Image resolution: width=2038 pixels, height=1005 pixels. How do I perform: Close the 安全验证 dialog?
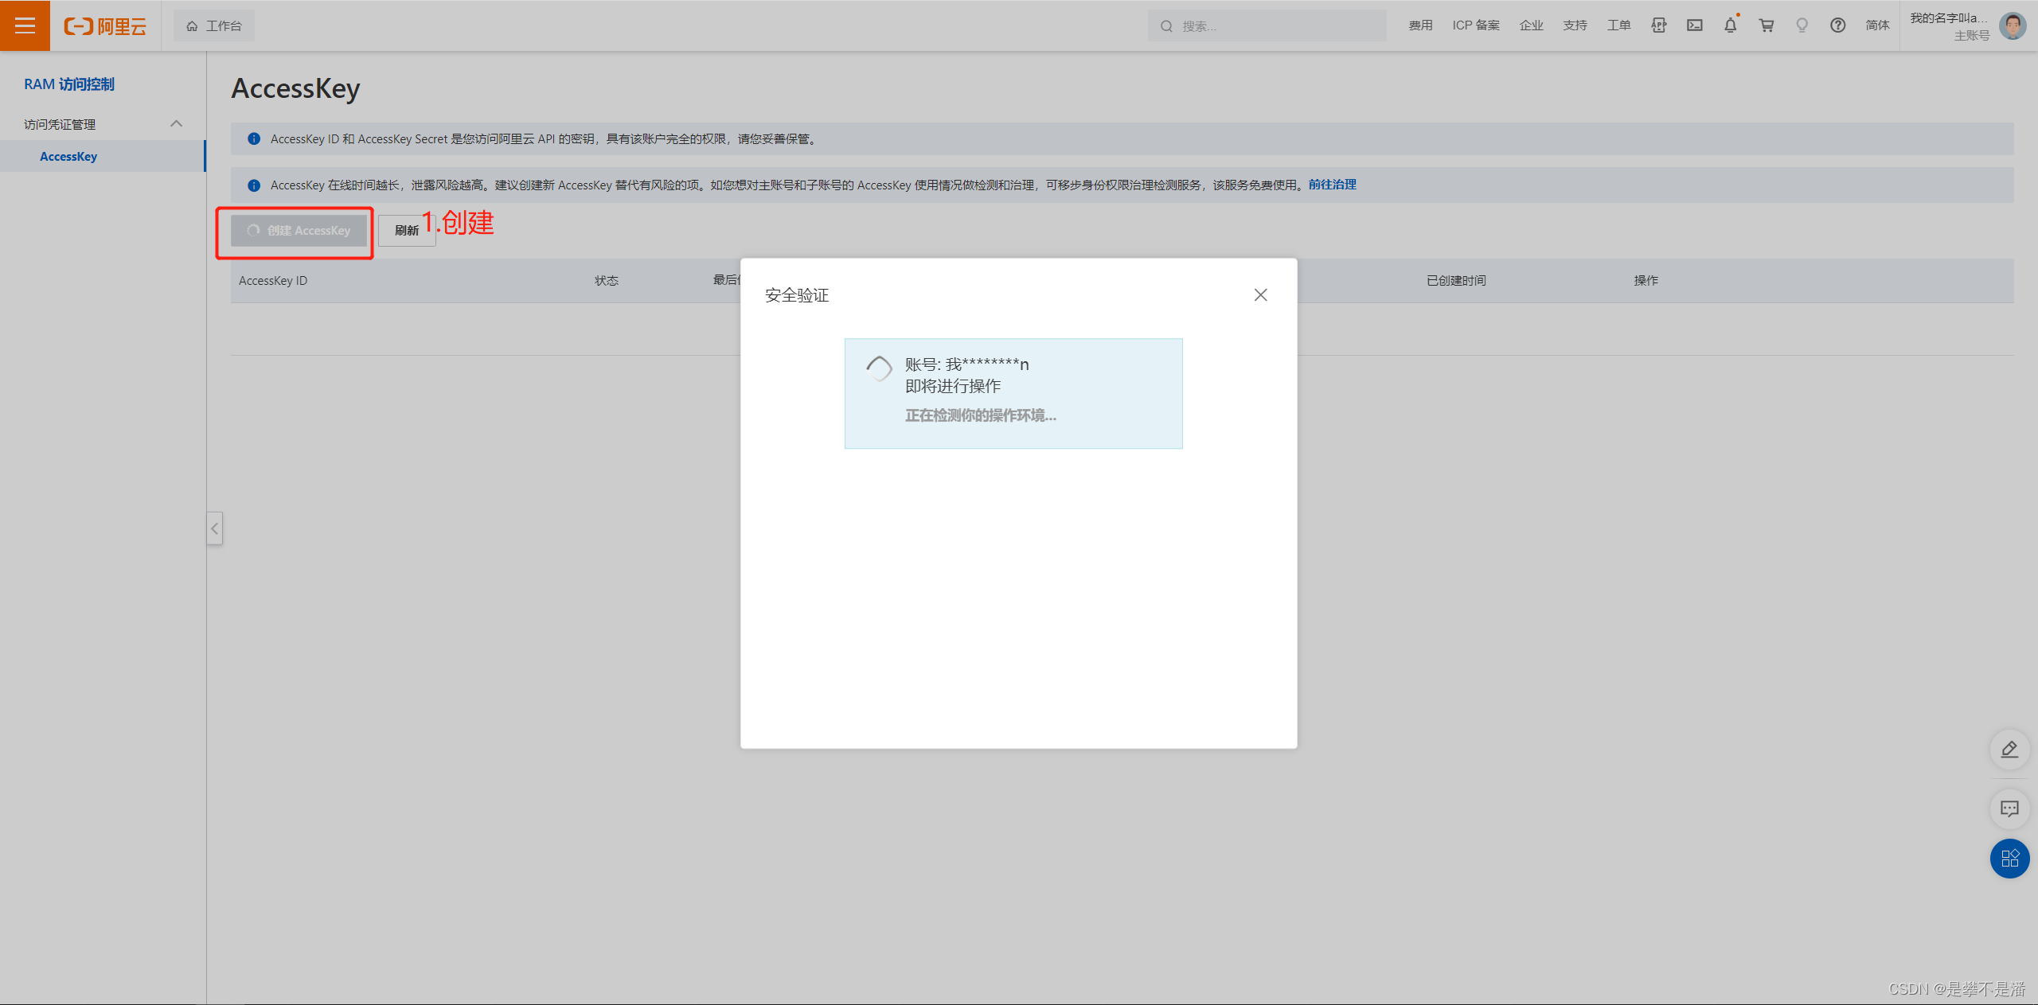pos(1260,295)
